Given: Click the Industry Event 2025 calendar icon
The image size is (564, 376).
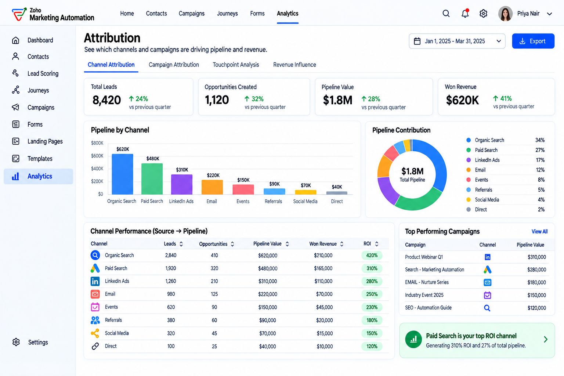Looking at the screenshot, I should coord(488,295).
